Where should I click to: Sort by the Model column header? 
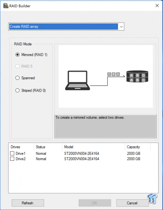[x=69, y=147]
